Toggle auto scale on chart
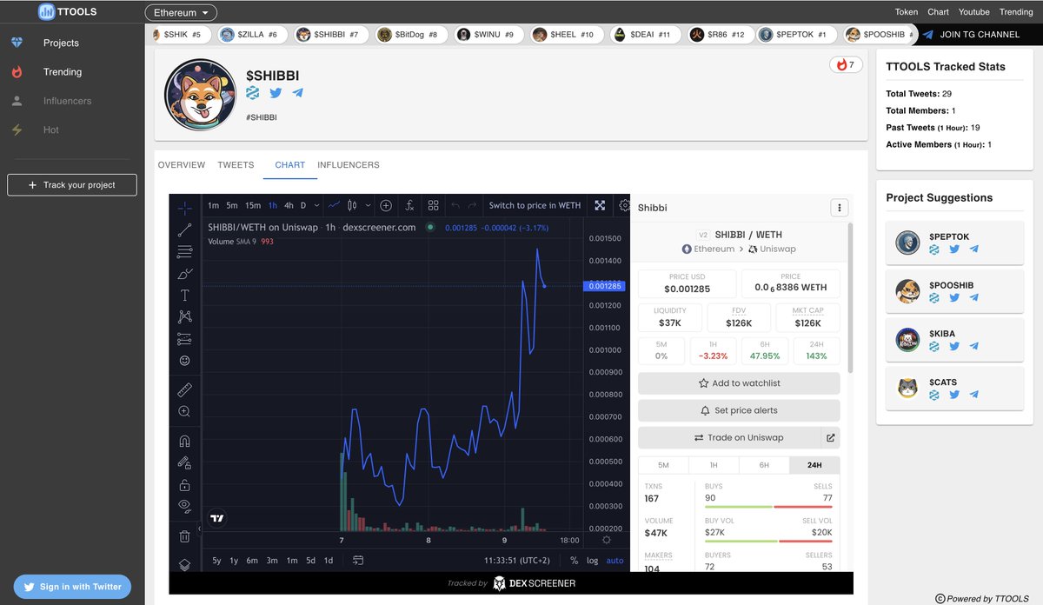The image size is (1043, 605). coord(615,561)
